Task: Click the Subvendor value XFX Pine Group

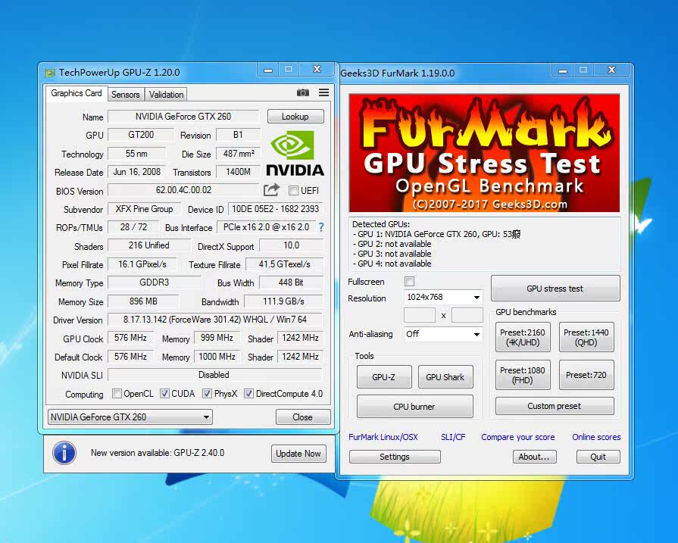Action: pyautogui.click(x=144, y=209)
